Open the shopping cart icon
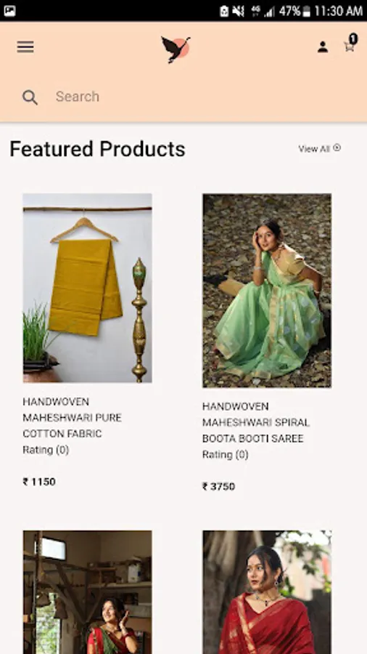 click(349, 47)
